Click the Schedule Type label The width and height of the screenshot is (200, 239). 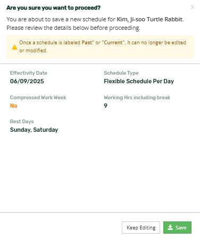click(x=121, y=73)
